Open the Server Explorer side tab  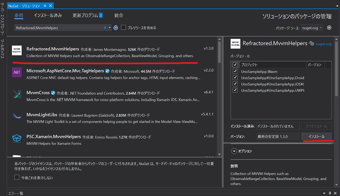coord(2,19)
